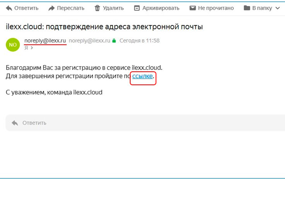Expand recipient details next to "Я"
This screenshot has height=214, width=285.
pyautogui.click(x=32, y=48)
